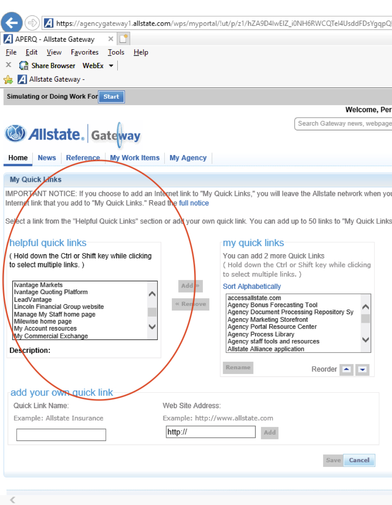Click the Start button in the simulation bar
Screen dimensions: 392x505
tap(111, 97)
